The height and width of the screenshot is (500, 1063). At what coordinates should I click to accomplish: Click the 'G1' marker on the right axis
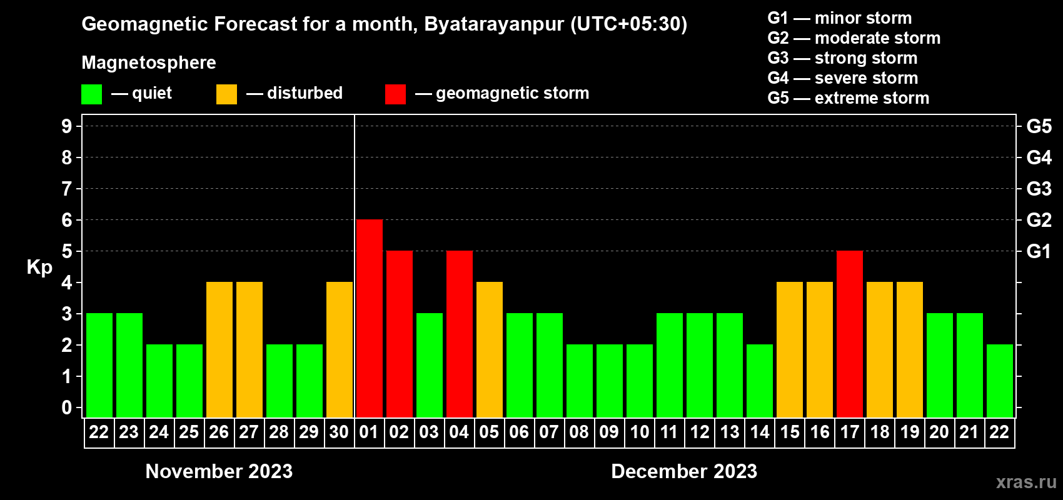pyautogui.click(x=1039, y=251)
